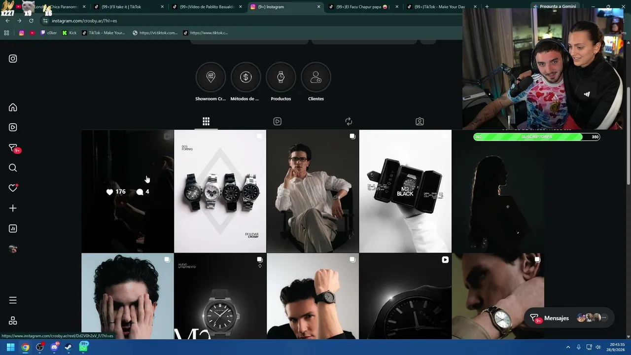631x355 pixels.
Task: Click the subscribers goal progress bar
Action: pyautogui.click(x=536, y=137)
